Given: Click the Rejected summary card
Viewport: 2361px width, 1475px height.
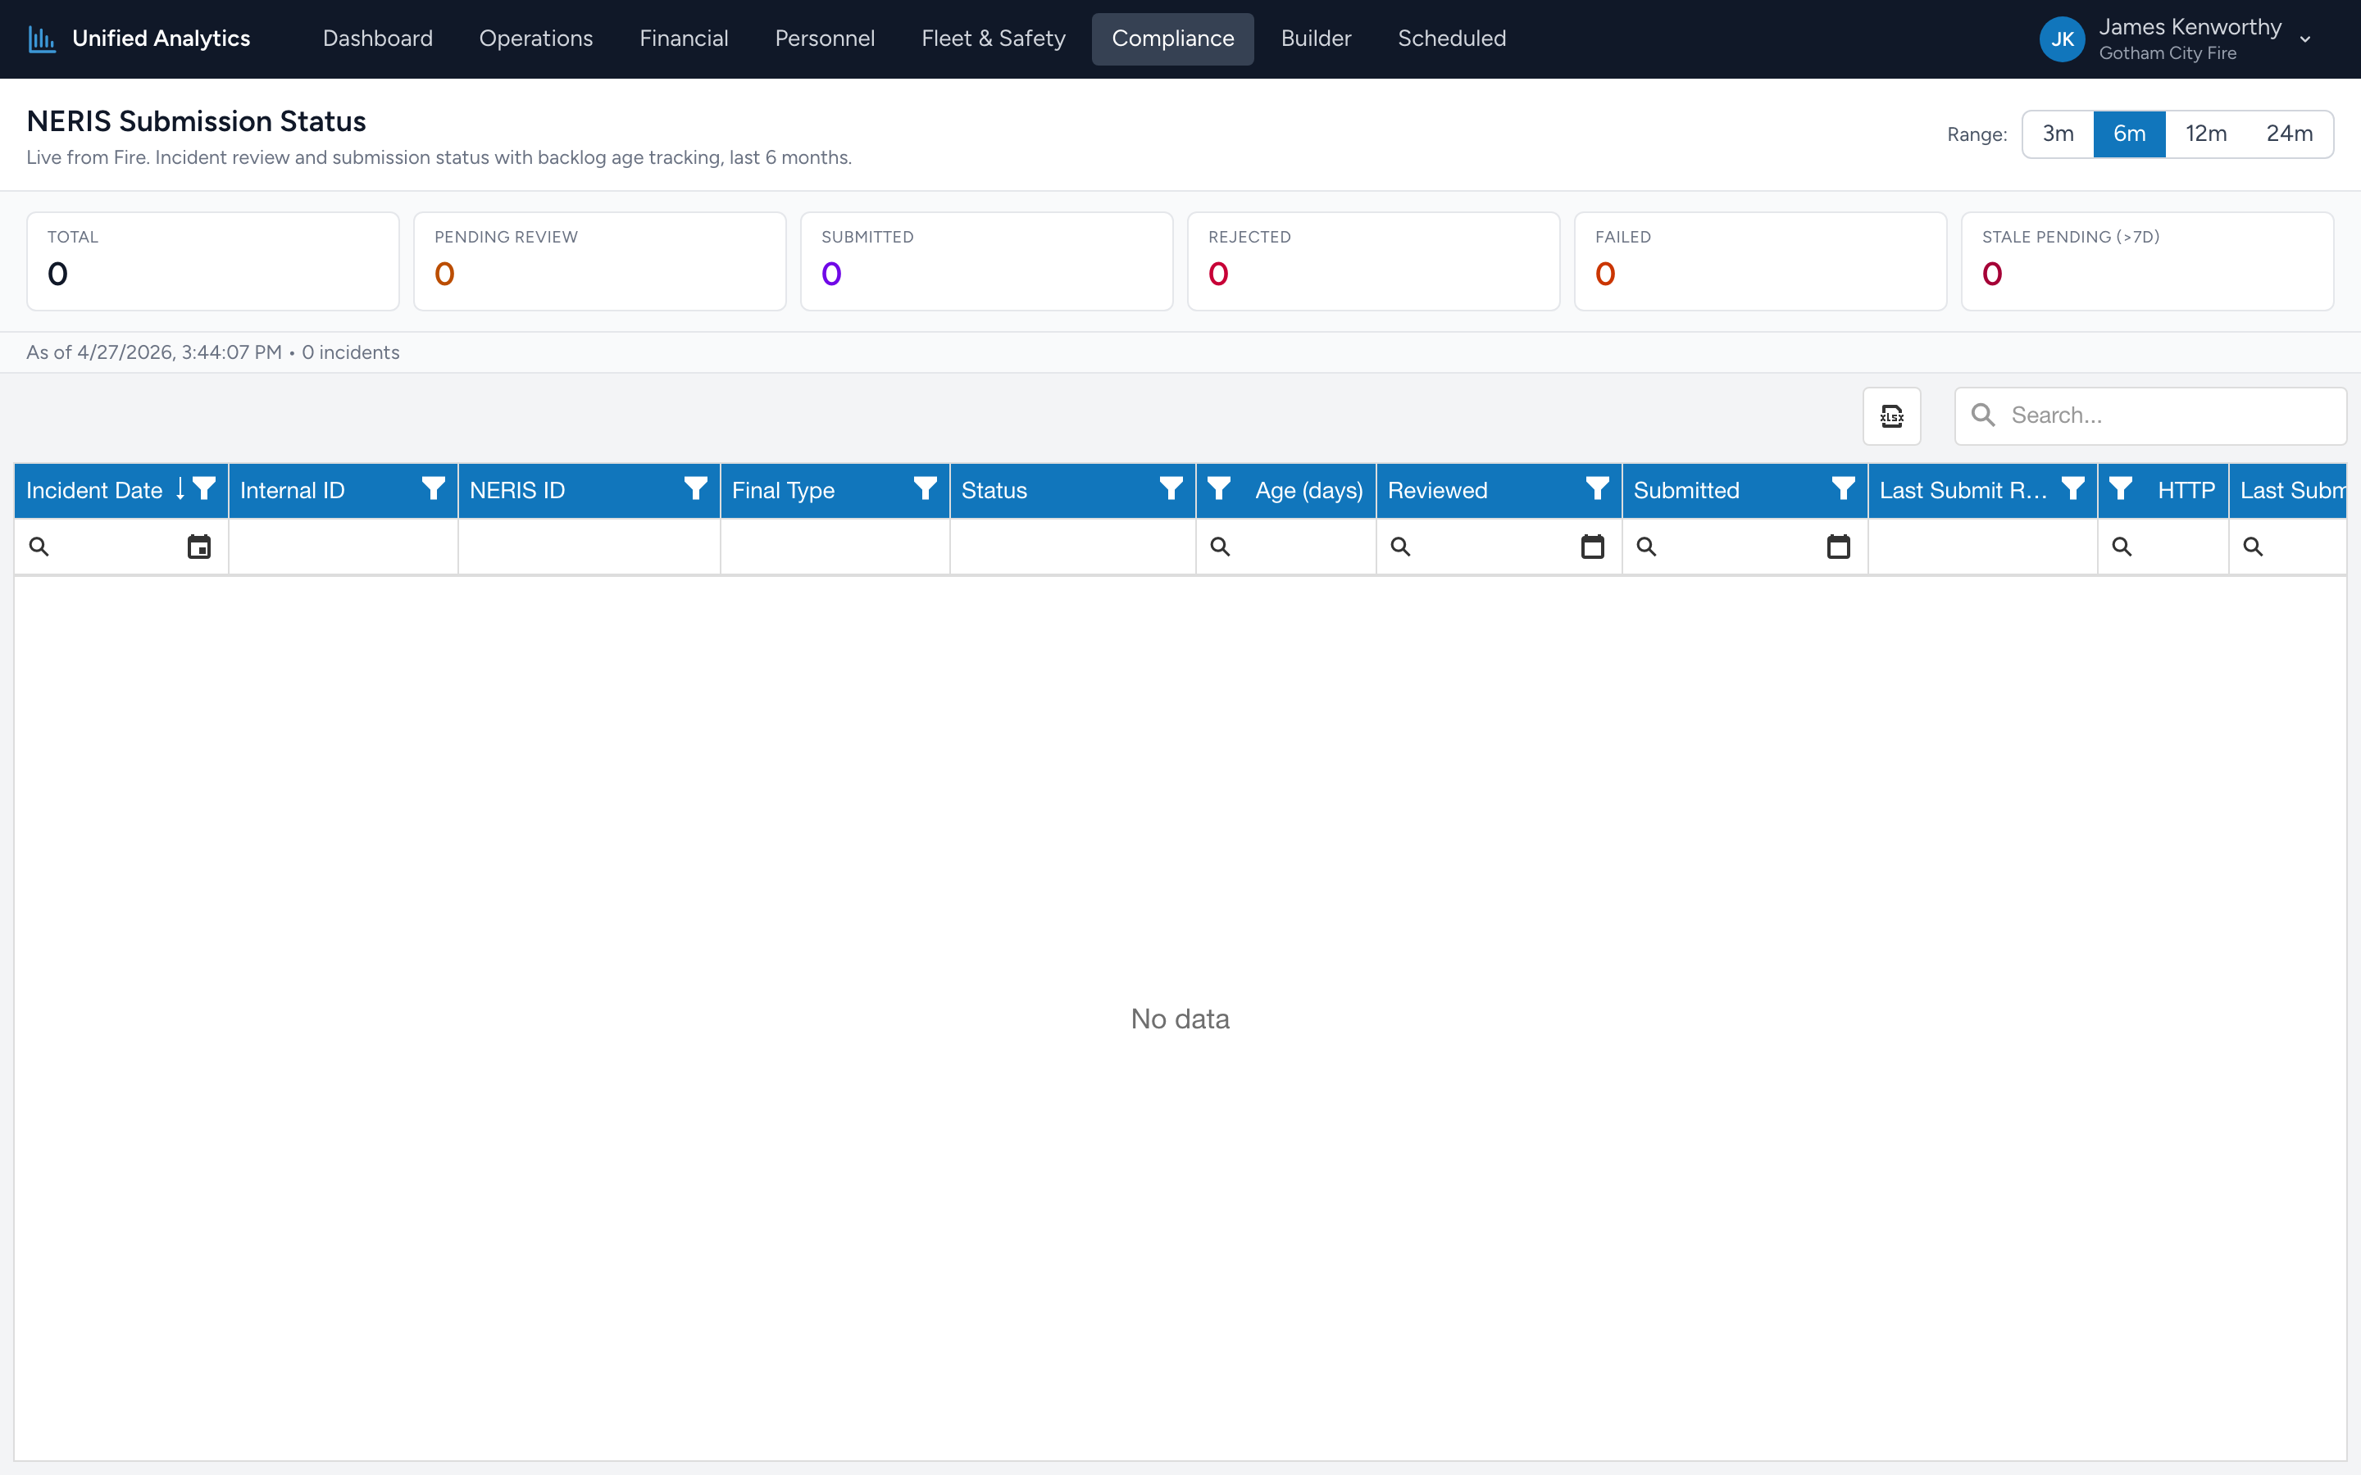Looking at the screenshot, I should (x=1374, y=261).
